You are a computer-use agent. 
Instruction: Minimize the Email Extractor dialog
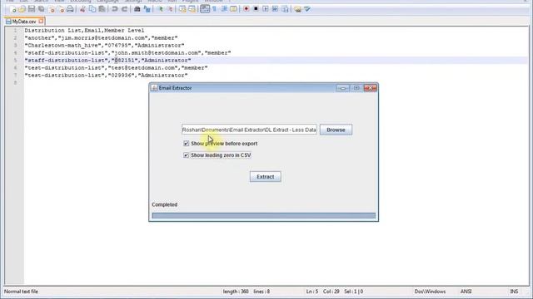343,88
